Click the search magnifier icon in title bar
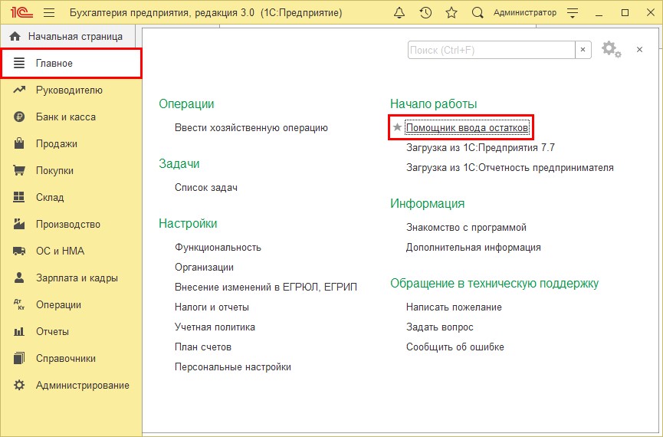Screen dimensions: 663x437 coord(478,13)
